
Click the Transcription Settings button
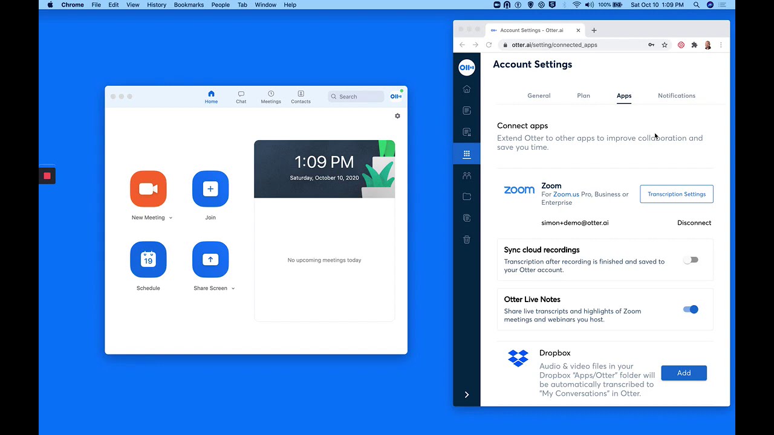pos(677,194)
